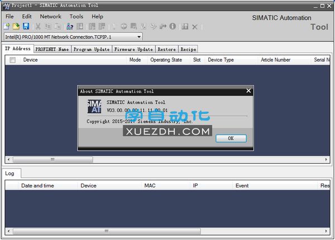Viewport: 335px width, 240px height.
Task: Click the round reset toolbar icon
Action: pyautogui.click(x=124, y=26)
